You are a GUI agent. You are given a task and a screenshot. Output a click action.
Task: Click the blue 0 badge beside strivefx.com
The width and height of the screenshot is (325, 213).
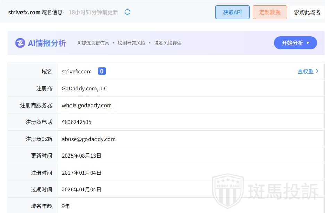pos(101,71)
